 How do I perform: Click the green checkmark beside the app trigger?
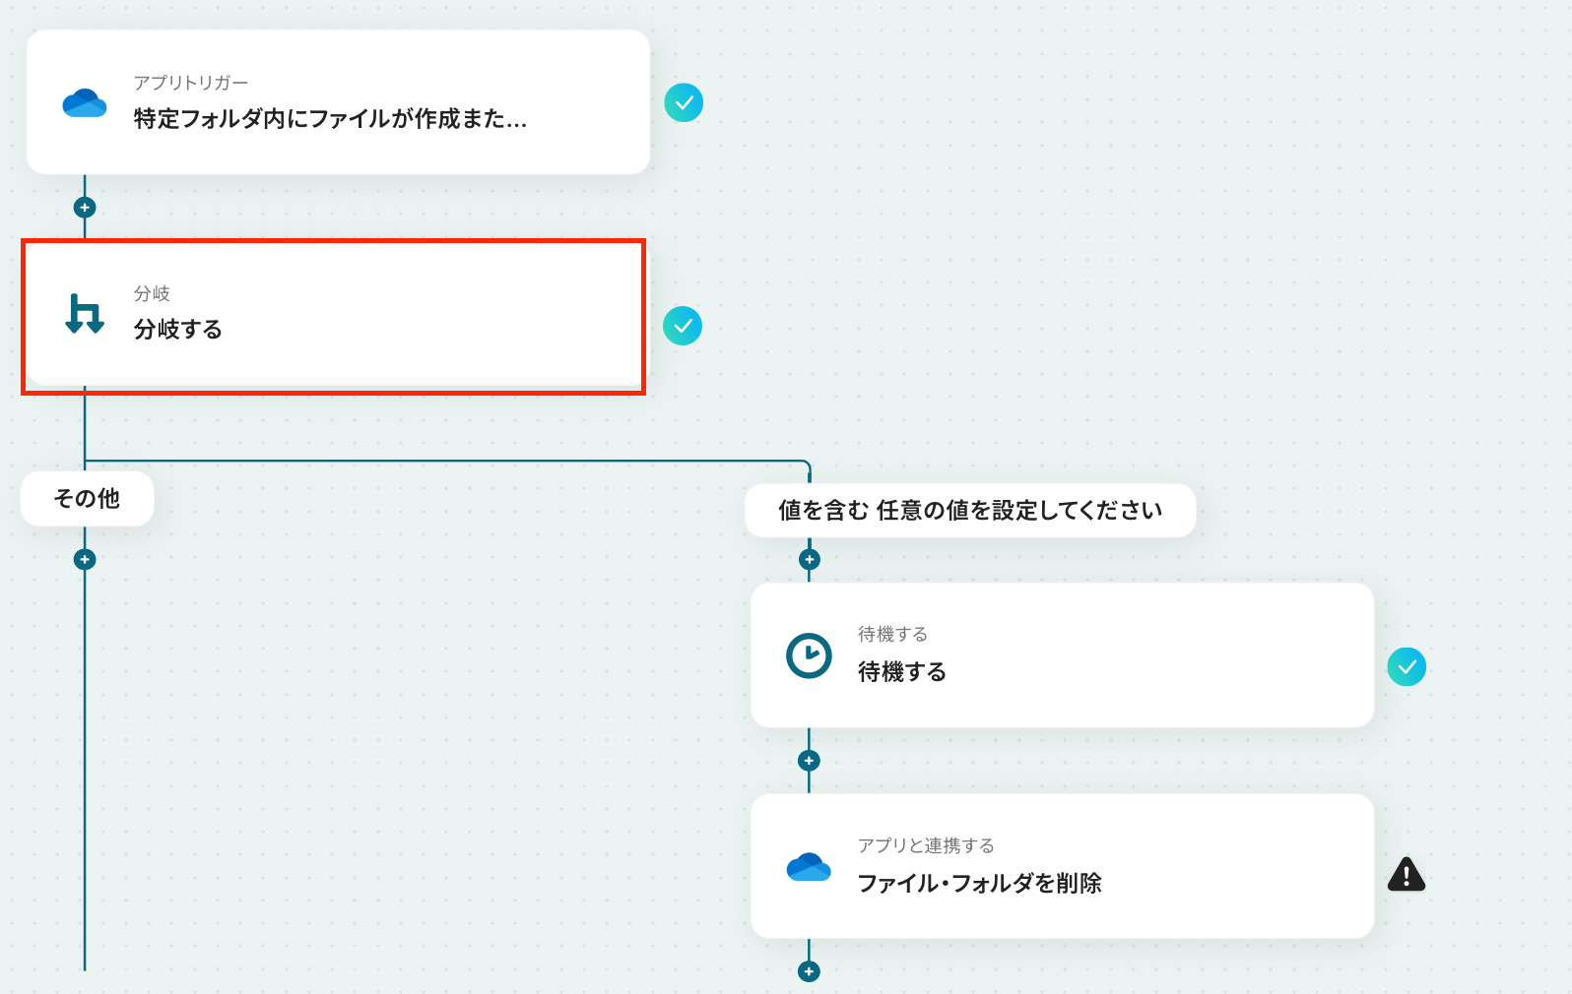(684, 102)
